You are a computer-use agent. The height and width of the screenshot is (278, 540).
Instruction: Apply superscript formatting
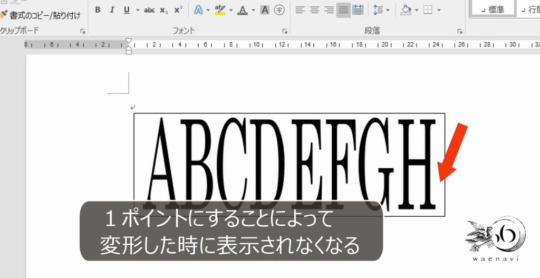point(178,10)
